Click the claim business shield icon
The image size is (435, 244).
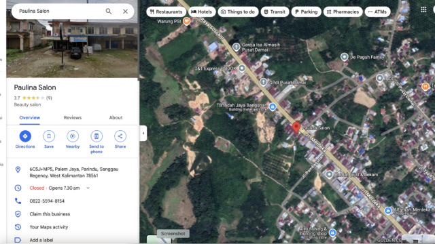coord(18,214)
